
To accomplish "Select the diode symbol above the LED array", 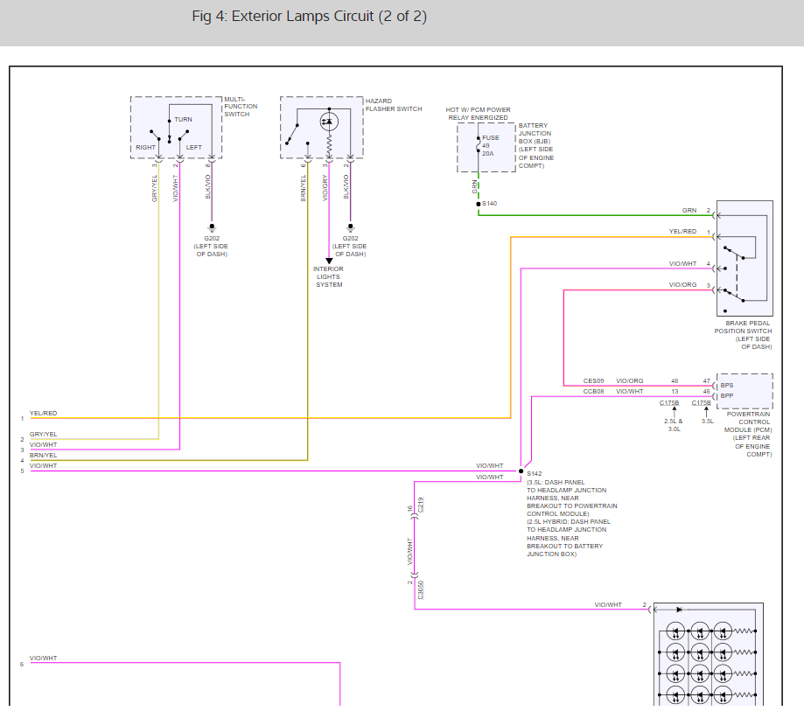I will 678,609.
